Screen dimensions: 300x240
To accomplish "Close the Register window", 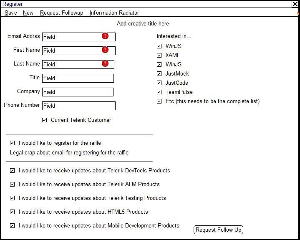I will coord(295,4).
